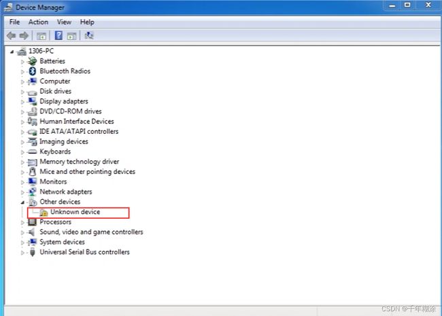Expand the Disk drives category
442x316 pixels.
pos(22,92)
